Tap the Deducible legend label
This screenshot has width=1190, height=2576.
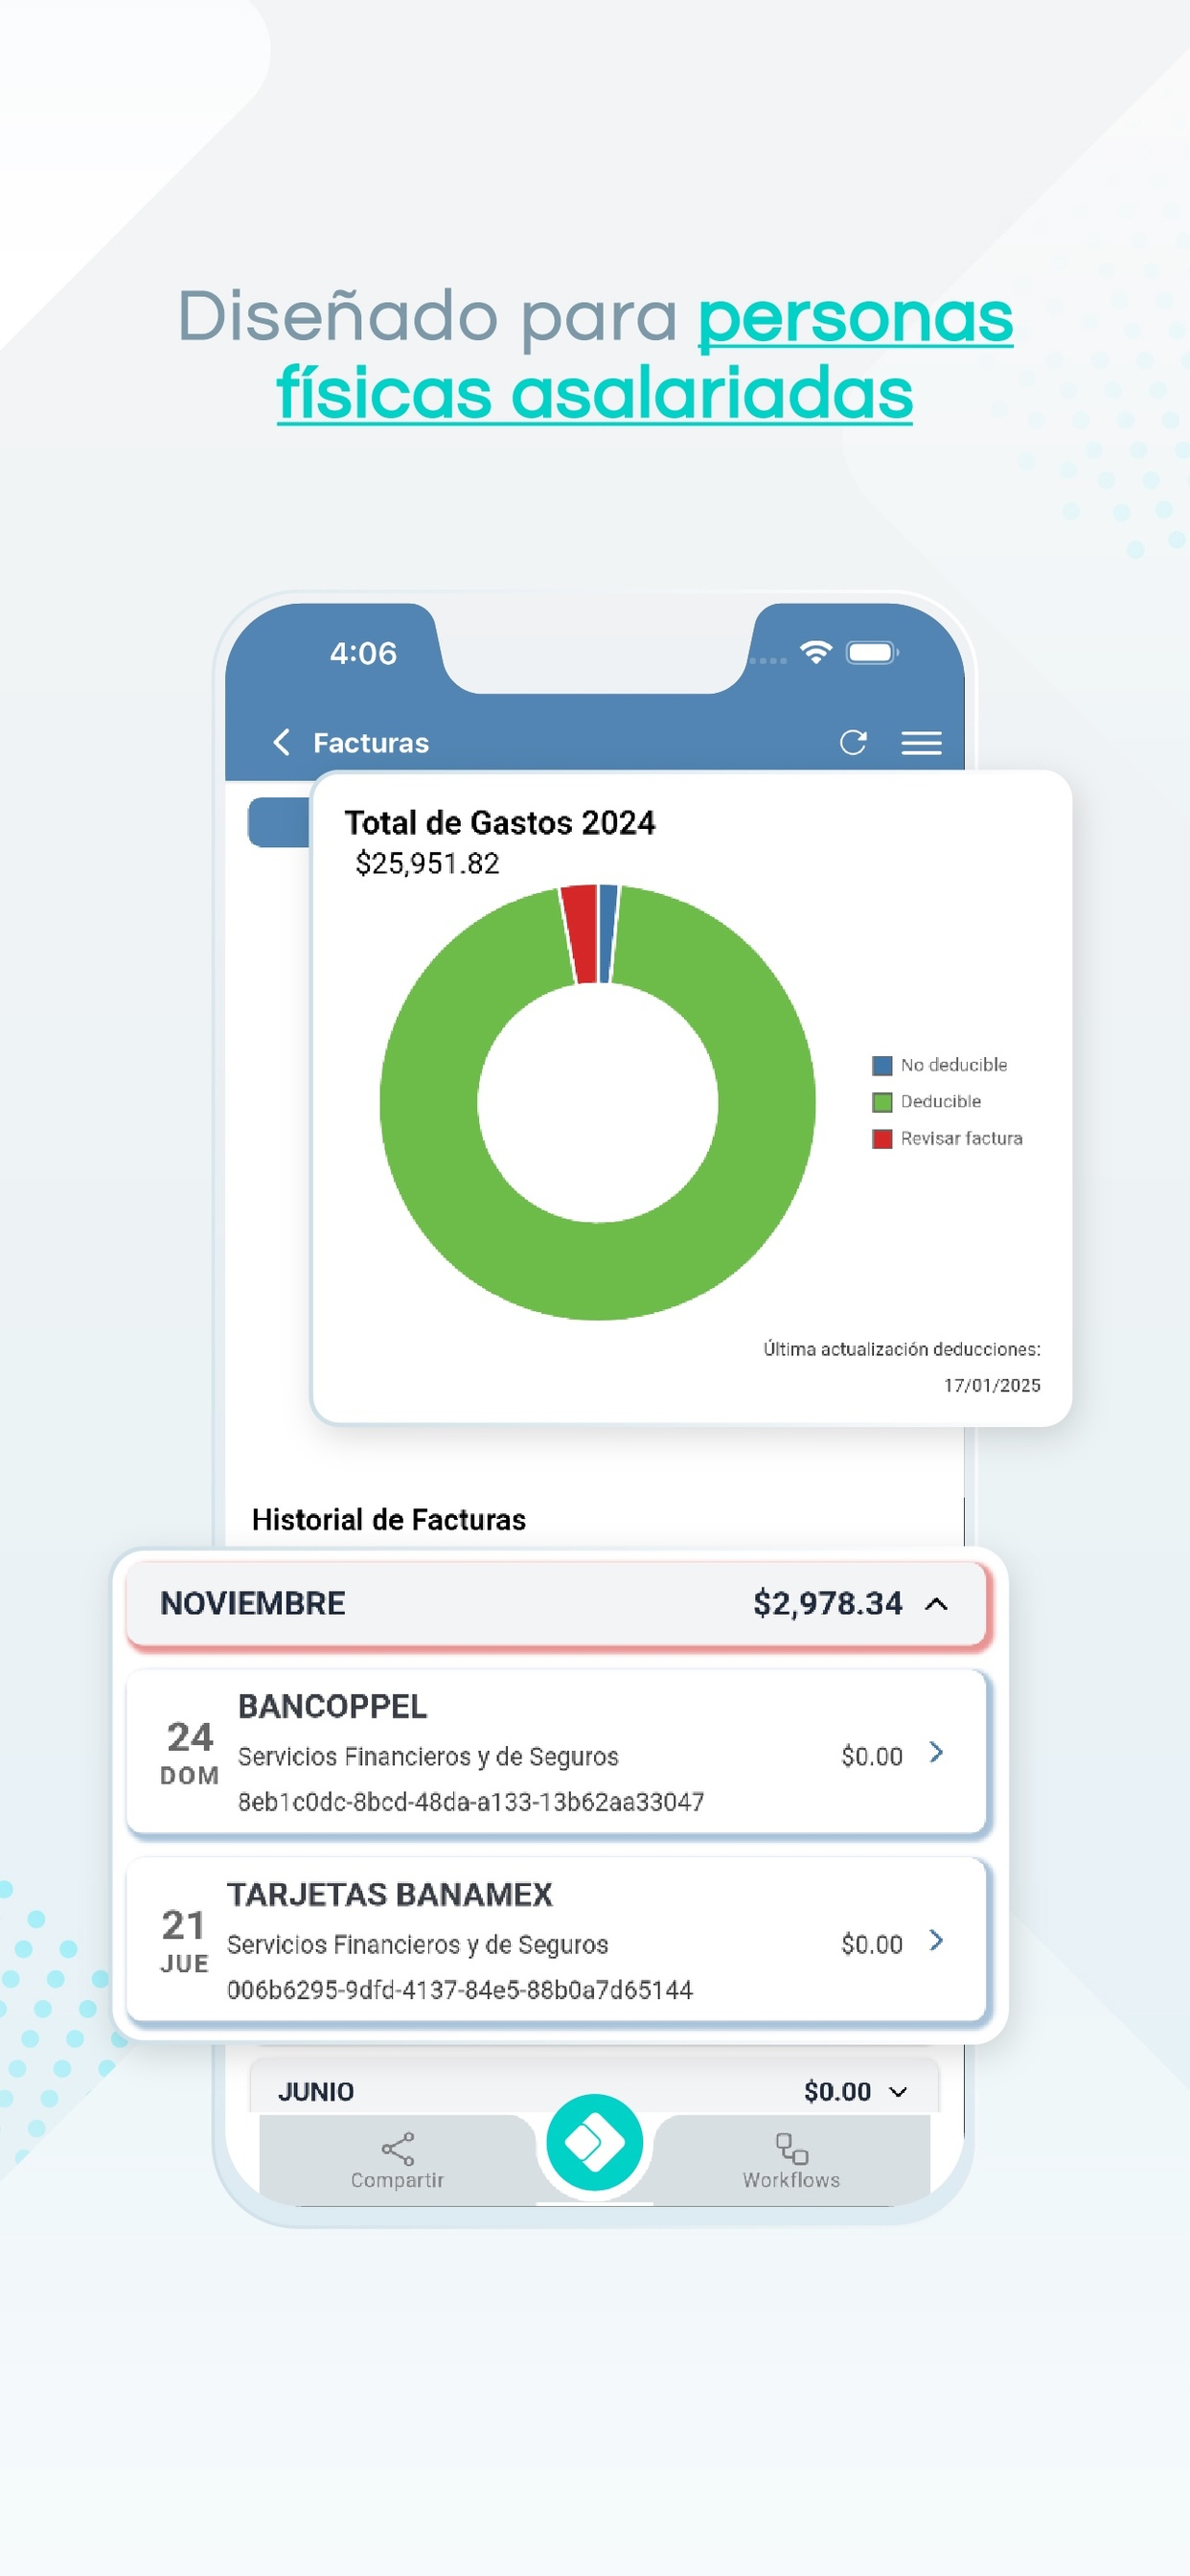tap(940, 1102)
